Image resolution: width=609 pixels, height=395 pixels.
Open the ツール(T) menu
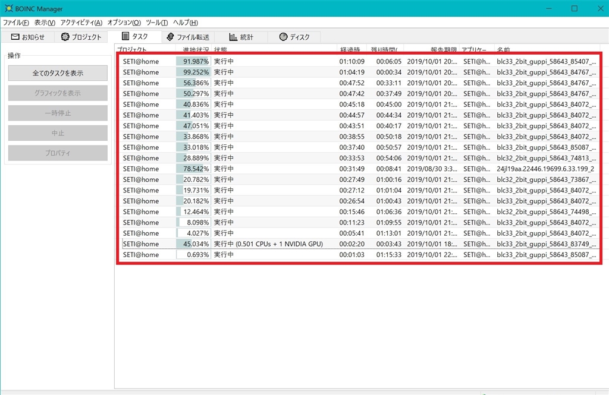157,23
